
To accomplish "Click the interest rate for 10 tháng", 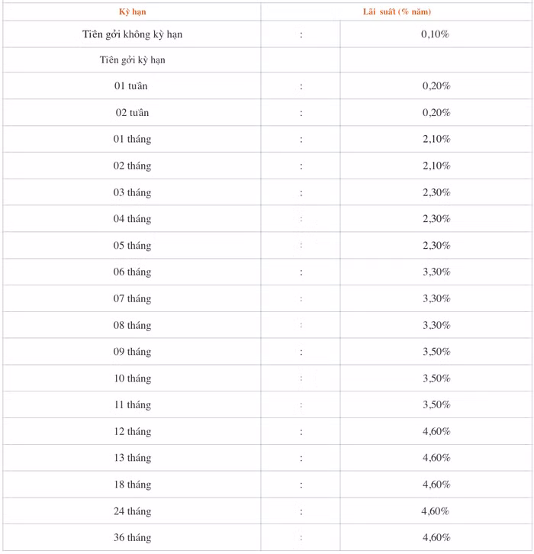I will point(436,378).
